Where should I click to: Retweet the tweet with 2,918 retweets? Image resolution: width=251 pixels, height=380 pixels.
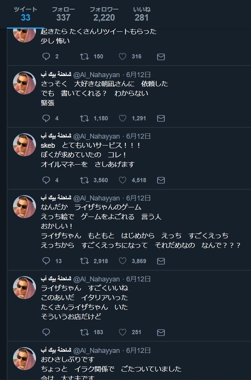coord(84,261)
